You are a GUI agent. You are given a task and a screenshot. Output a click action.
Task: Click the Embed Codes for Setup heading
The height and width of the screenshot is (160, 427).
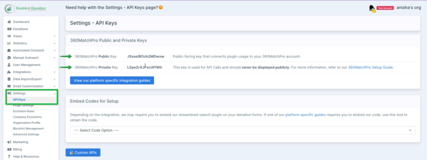[94, 101]
